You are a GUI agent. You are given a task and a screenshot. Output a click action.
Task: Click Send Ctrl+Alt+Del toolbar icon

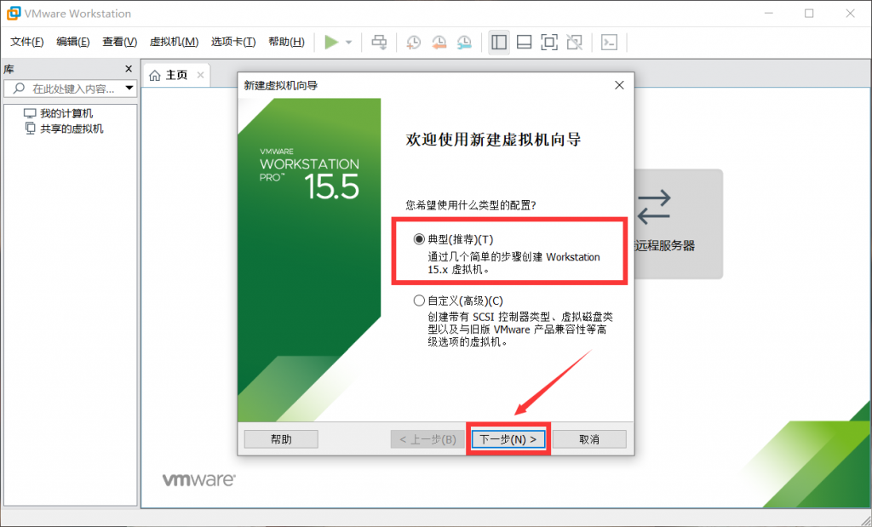(379, 43)
